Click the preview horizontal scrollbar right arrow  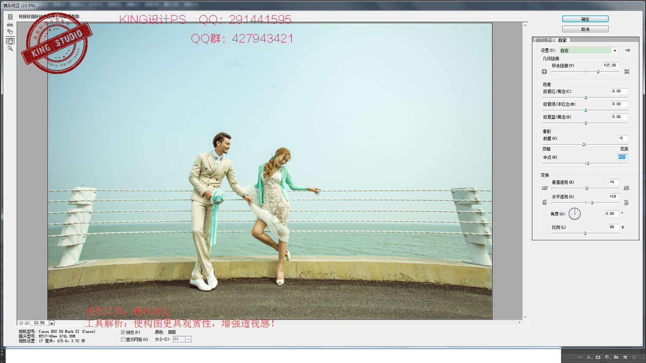(x=520, y=322)
